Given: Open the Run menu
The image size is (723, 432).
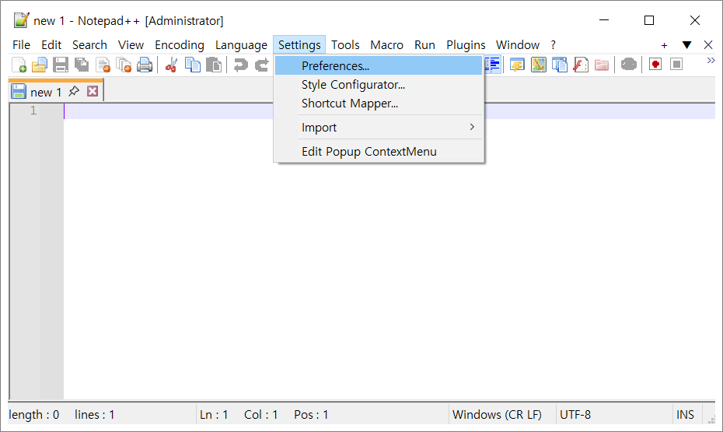Looking at the screenshot, I should pyautogui.click(x=424, y=45).
